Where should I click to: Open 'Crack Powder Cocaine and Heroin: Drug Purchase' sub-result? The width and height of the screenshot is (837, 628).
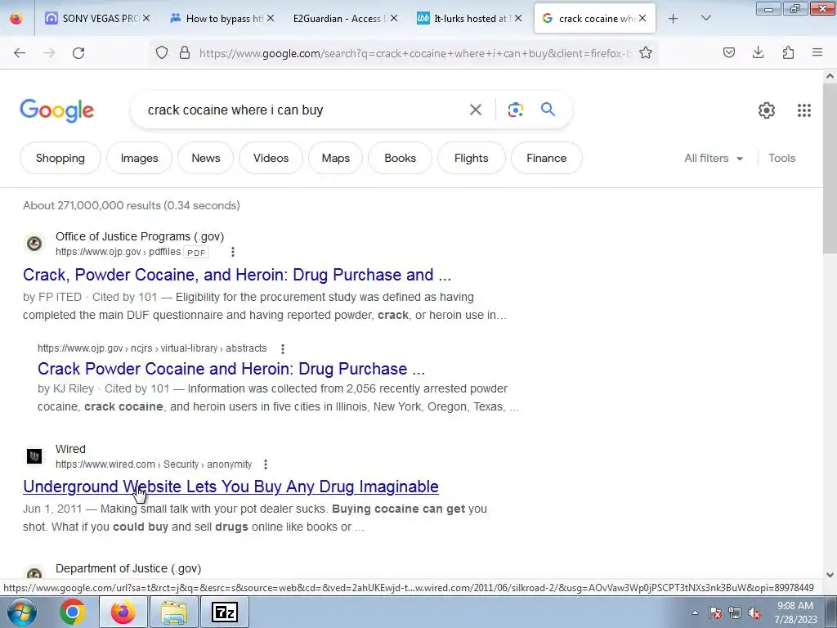231,369
